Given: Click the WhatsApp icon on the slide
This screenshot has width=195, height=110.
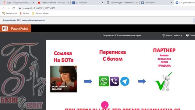Looking at the screenshot, I should (x=104, y=81).
